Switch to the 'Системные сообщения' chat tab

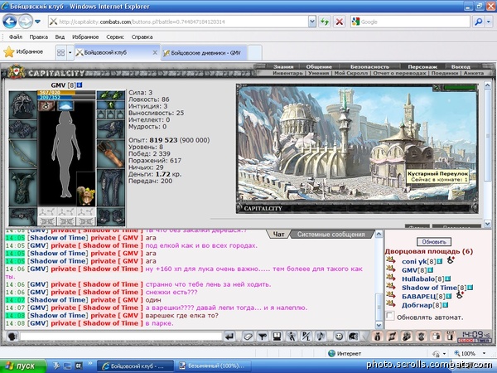coord(331,235)
